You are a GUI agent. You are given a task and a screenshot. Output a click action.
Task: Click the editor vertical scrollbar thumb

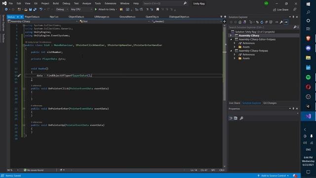point(224,64)
